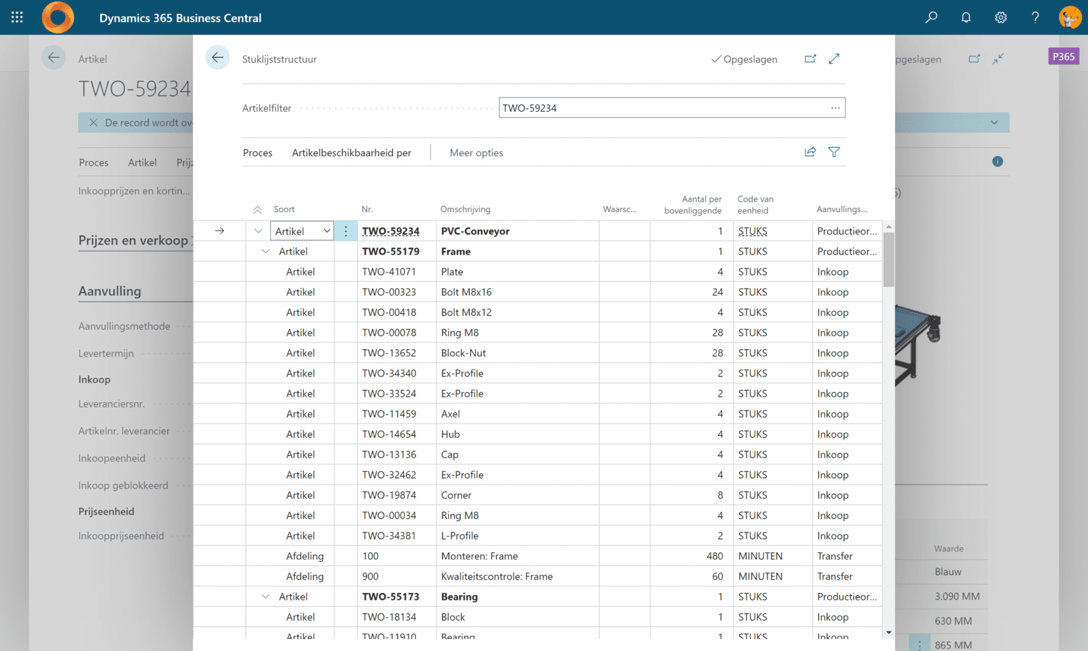Click the Aantal per bovenliggende column header
The width and height of the screenshot is (1088, 651).
click(x=692, y=204)
